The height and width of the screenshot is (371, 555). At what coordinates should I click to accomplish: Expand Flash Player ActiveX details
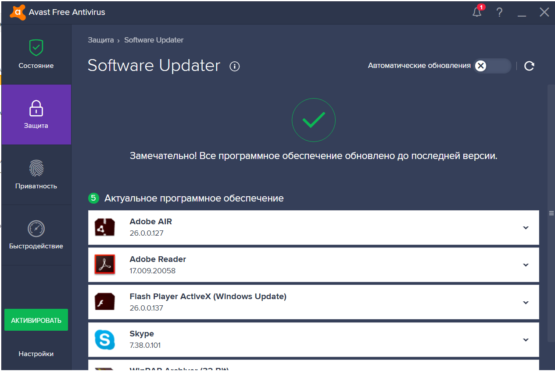(x=525, y=302)
